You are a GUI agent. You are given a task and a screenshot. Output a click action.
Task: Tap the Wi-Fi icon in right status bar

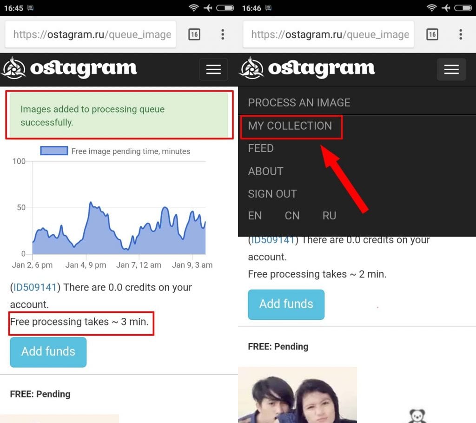click(432, 8)
